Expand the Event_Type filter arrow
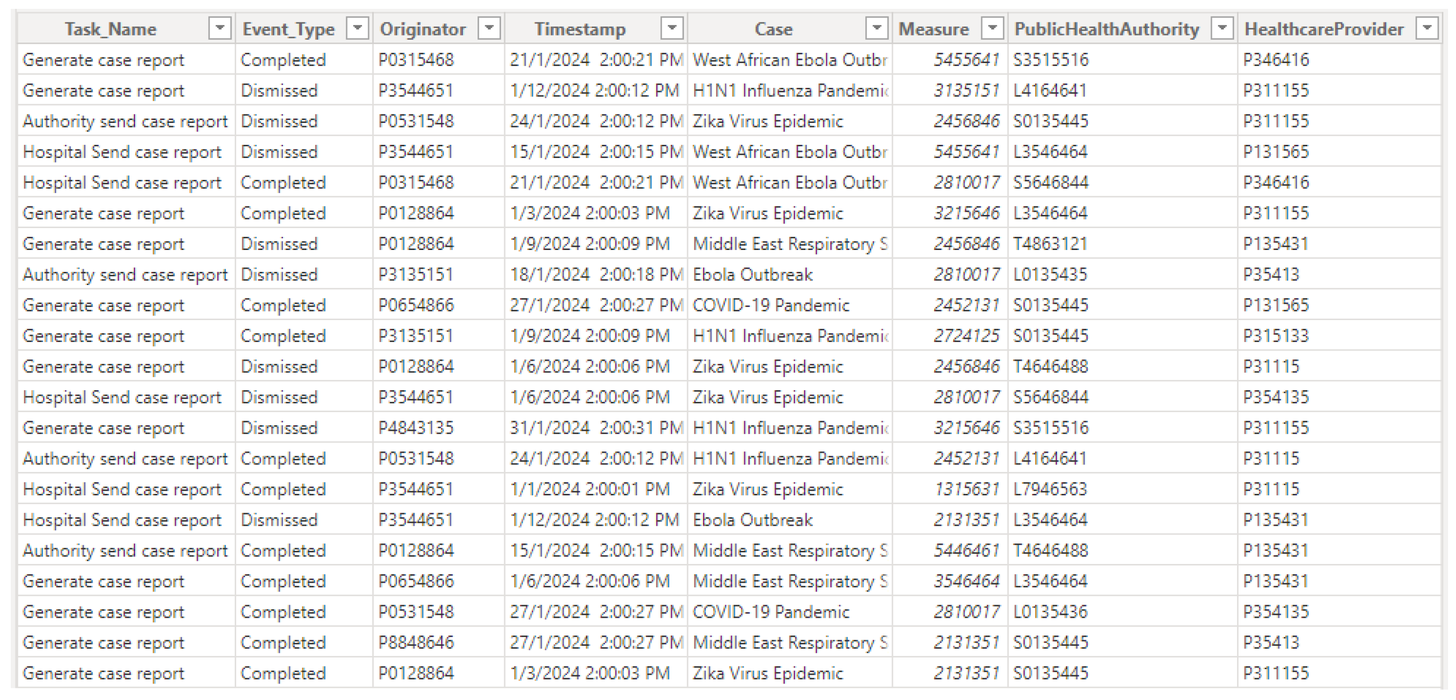This screenshot has height=700, width=1456. point(357,28)
